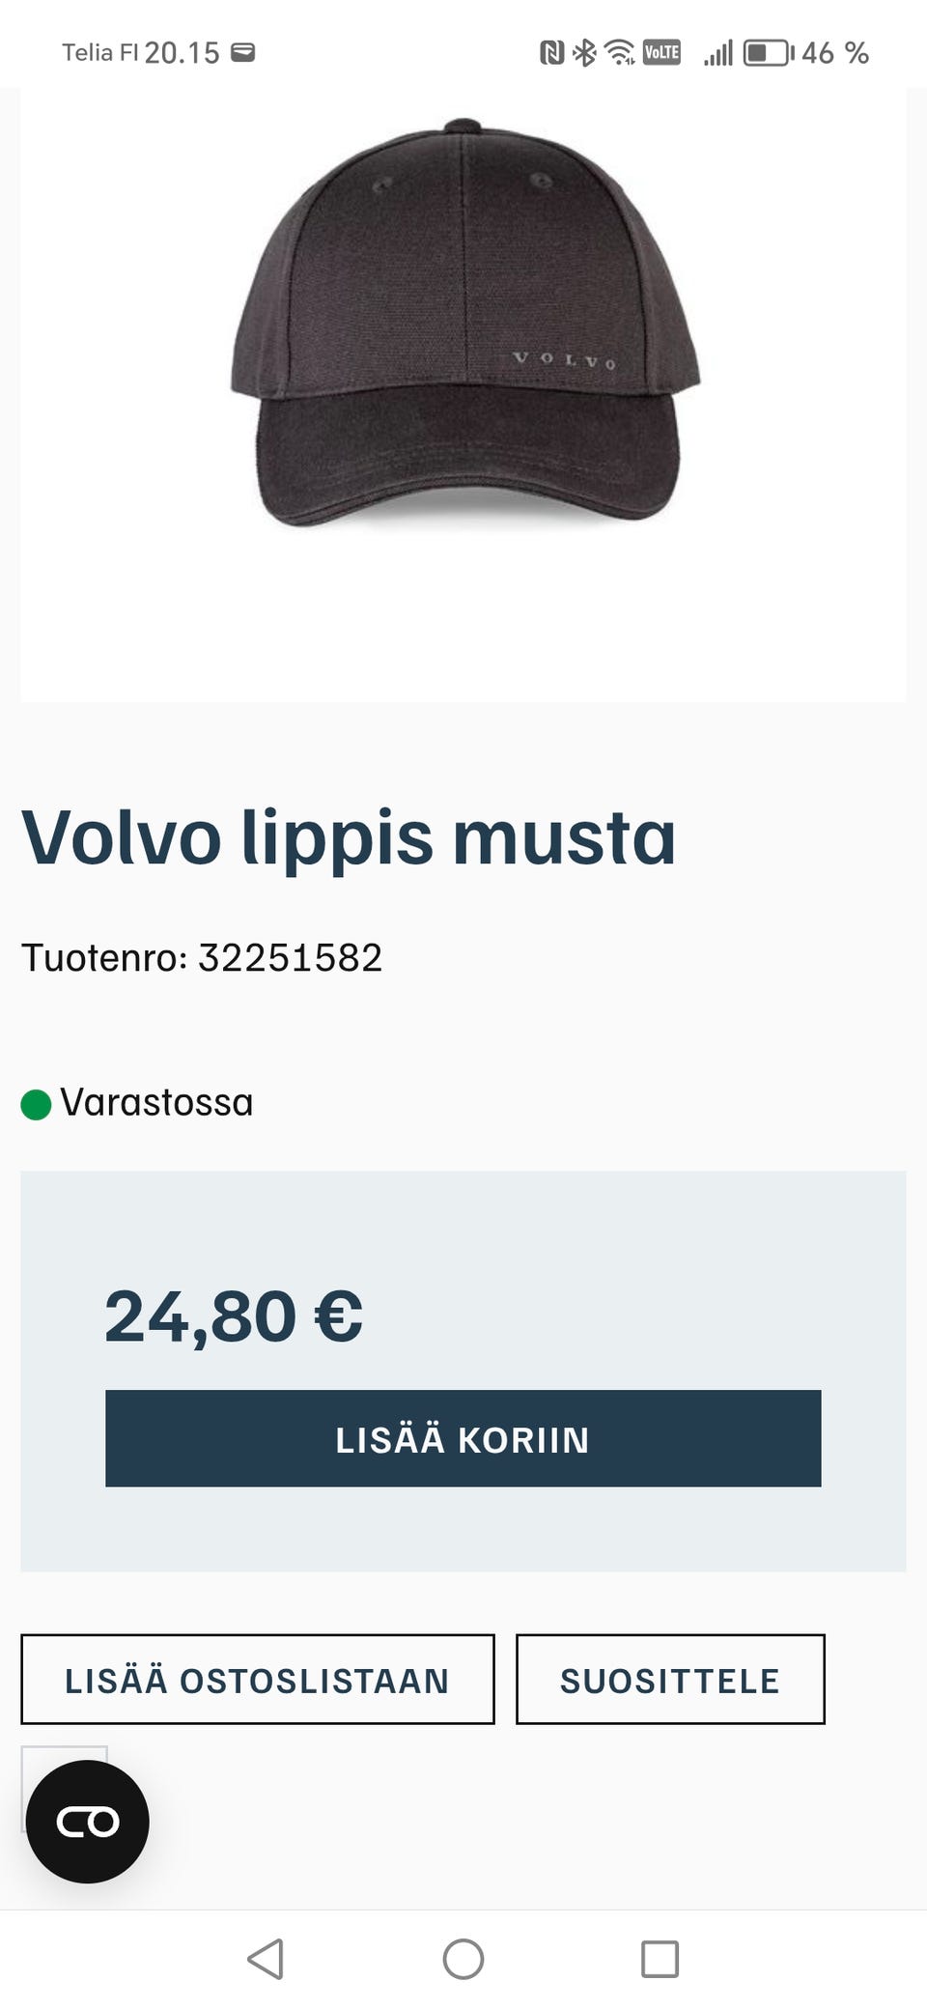The height and width of the screenshot is (2009, 927).
Task: Add cap to cart with LISÄÄ KORIIN
Action: [463, 1438]
